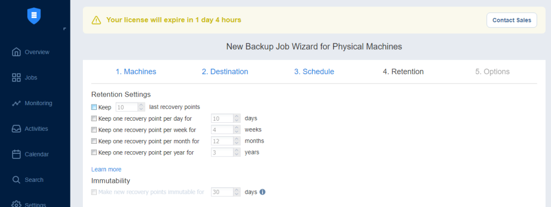
Task: Open Activities via the inbox tray icon
Action: click(16, 129)
